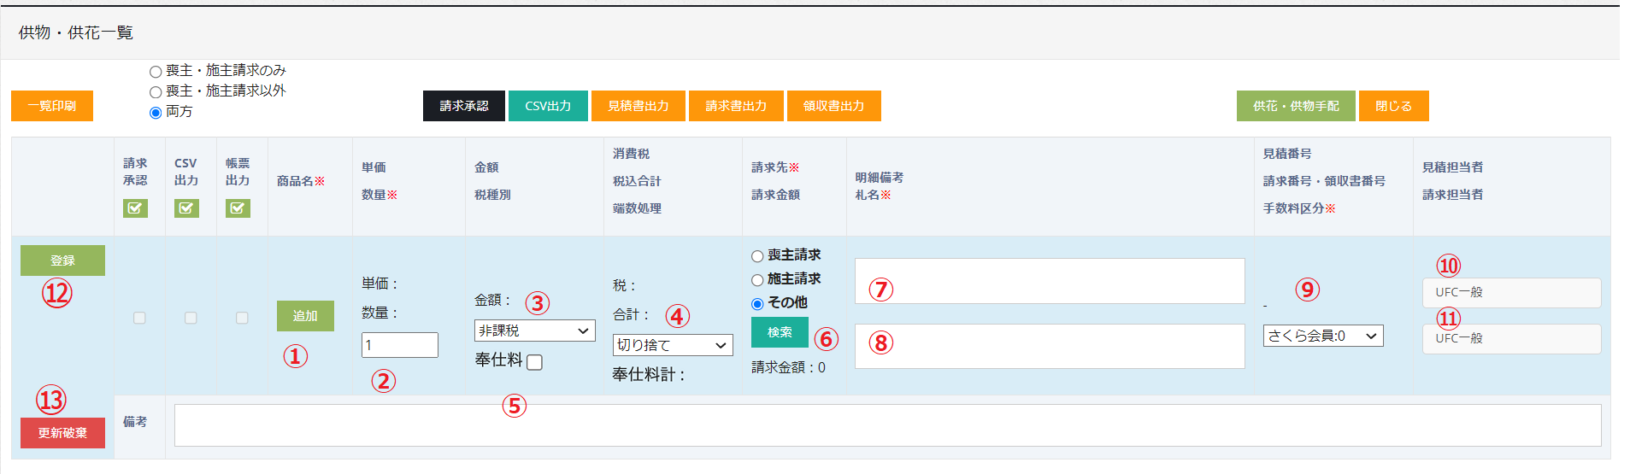
Task: Expand the さくら会員:0 fee category dropdown
Action: [1322, 336]
